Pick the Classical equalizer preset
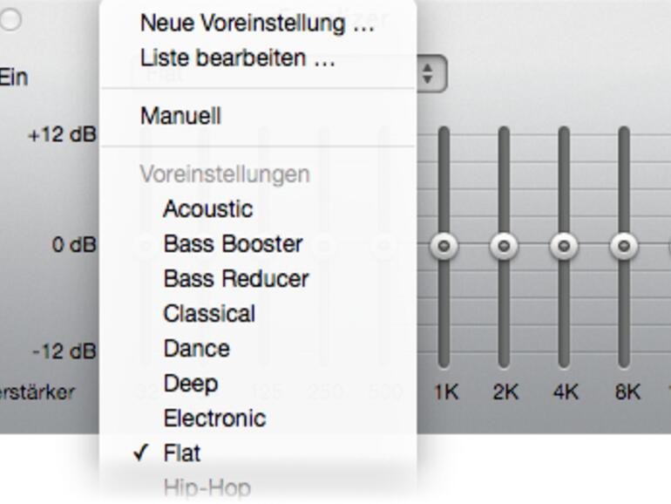671x504 pixels. pos(209,314)
